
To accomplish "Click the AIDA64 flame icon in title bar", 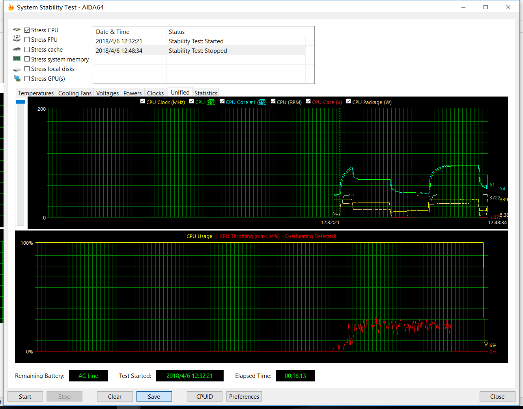I will click(11, 7).
